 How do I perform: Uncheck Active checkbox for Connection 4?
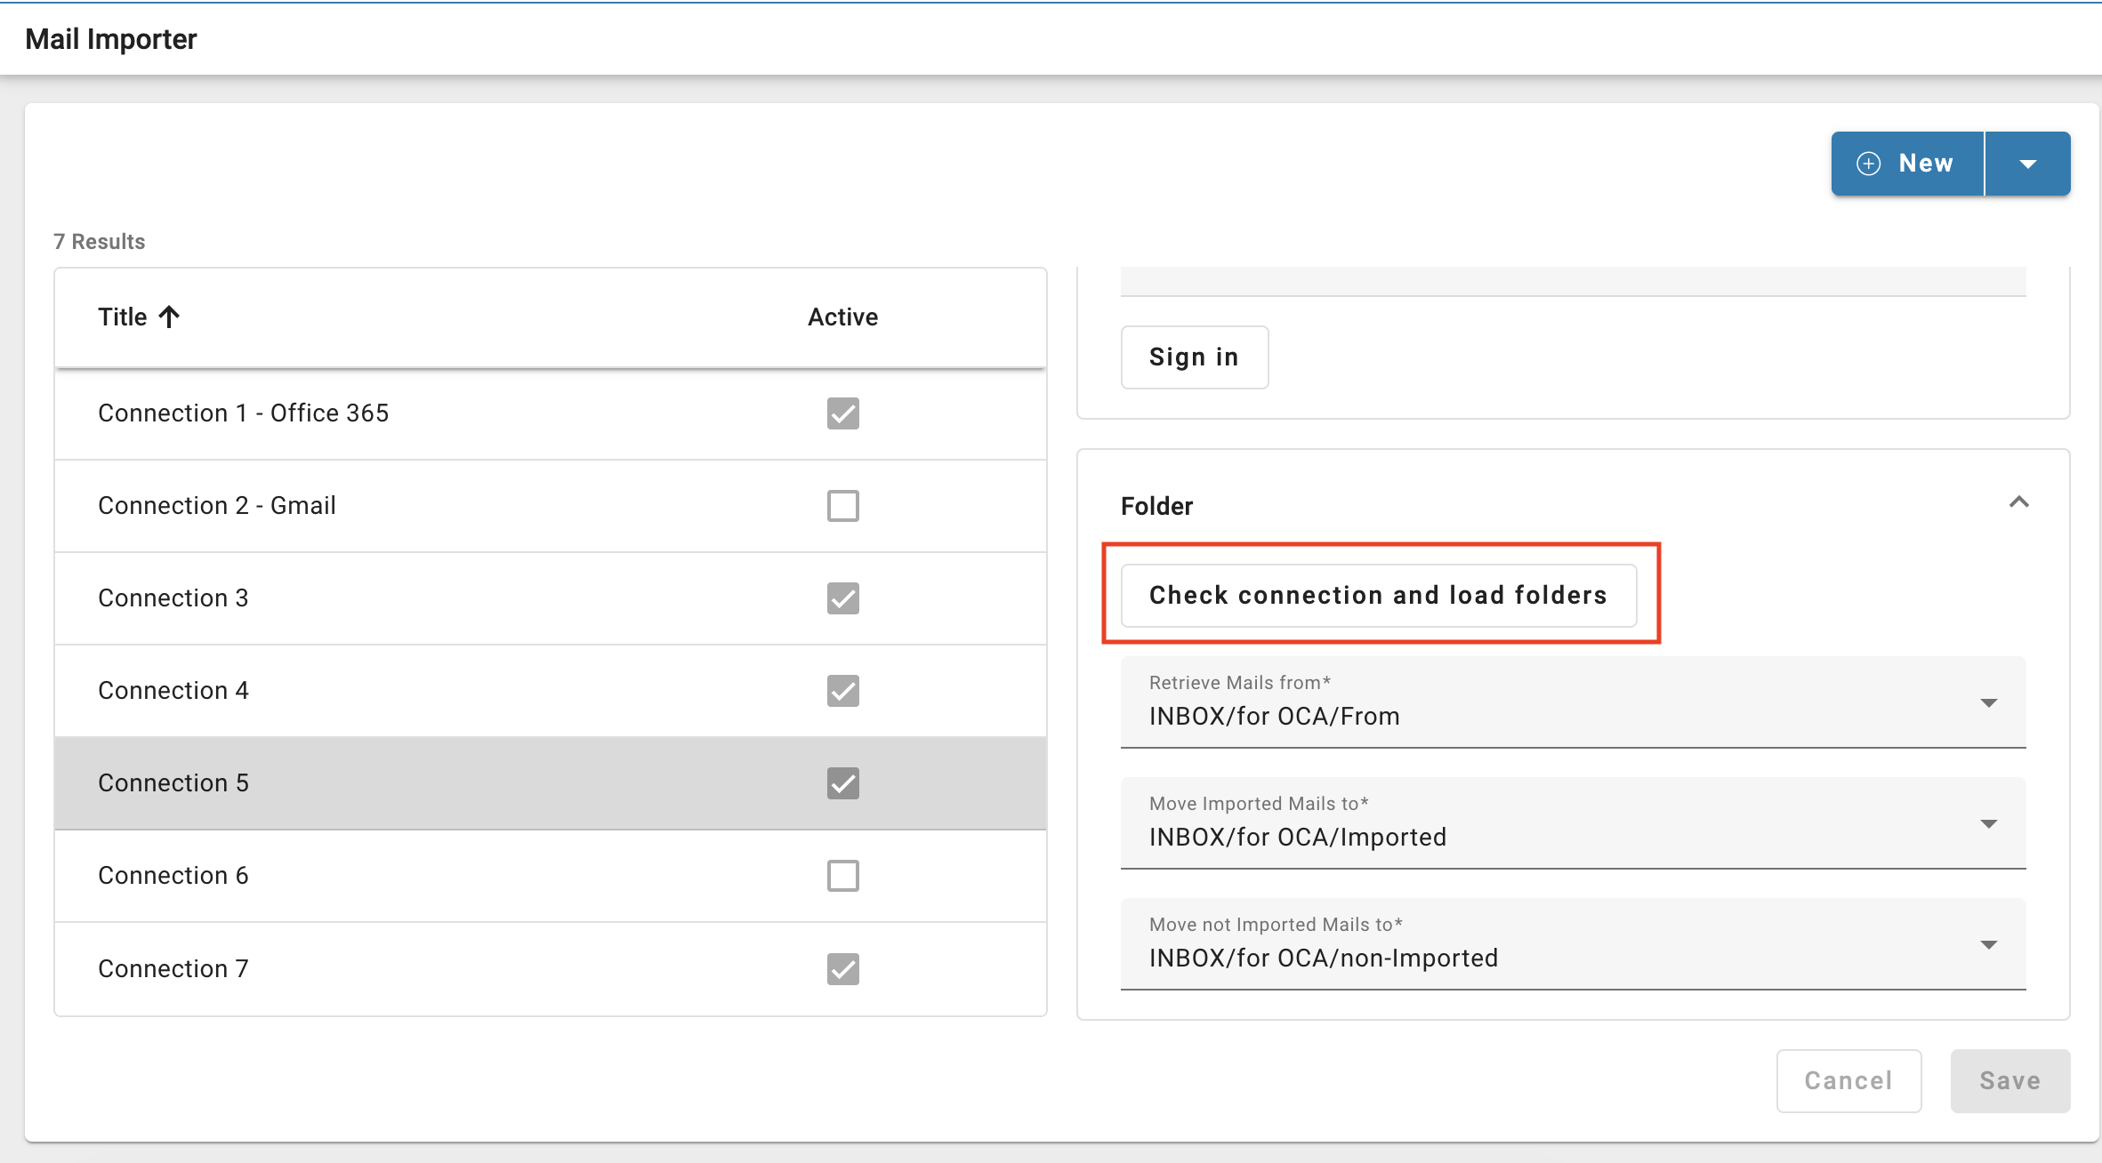842,691
